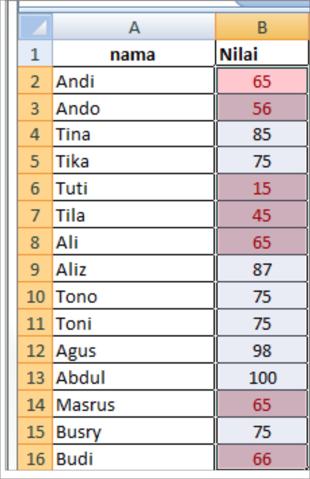Click Andi's pink-highlighted score 65
Viewport: 310px width, 479px height.
tap(262, 82)
